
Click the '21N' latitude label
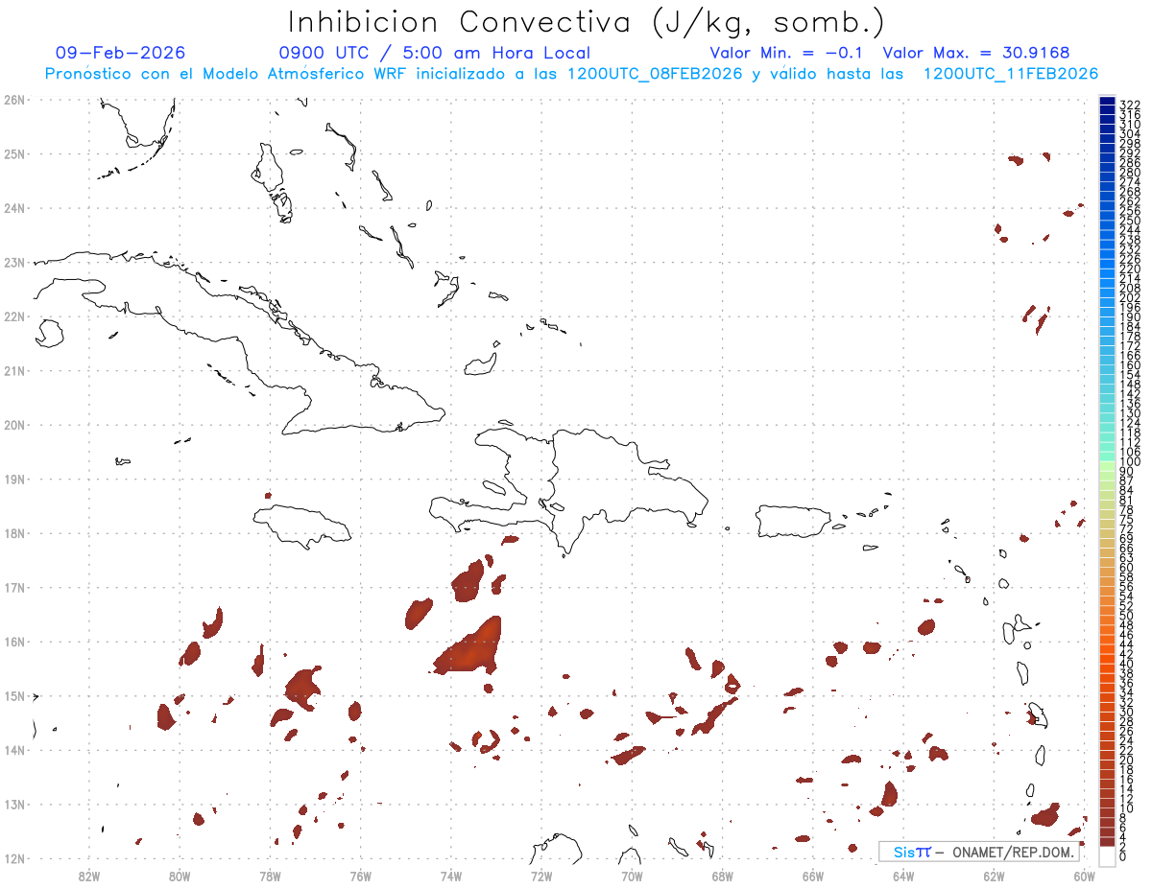[x=14, y=370]
